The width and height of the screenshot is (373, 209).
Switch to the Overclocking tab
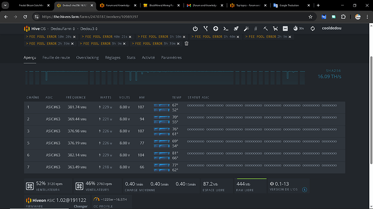pyautogui.click(x=87, y=58)
